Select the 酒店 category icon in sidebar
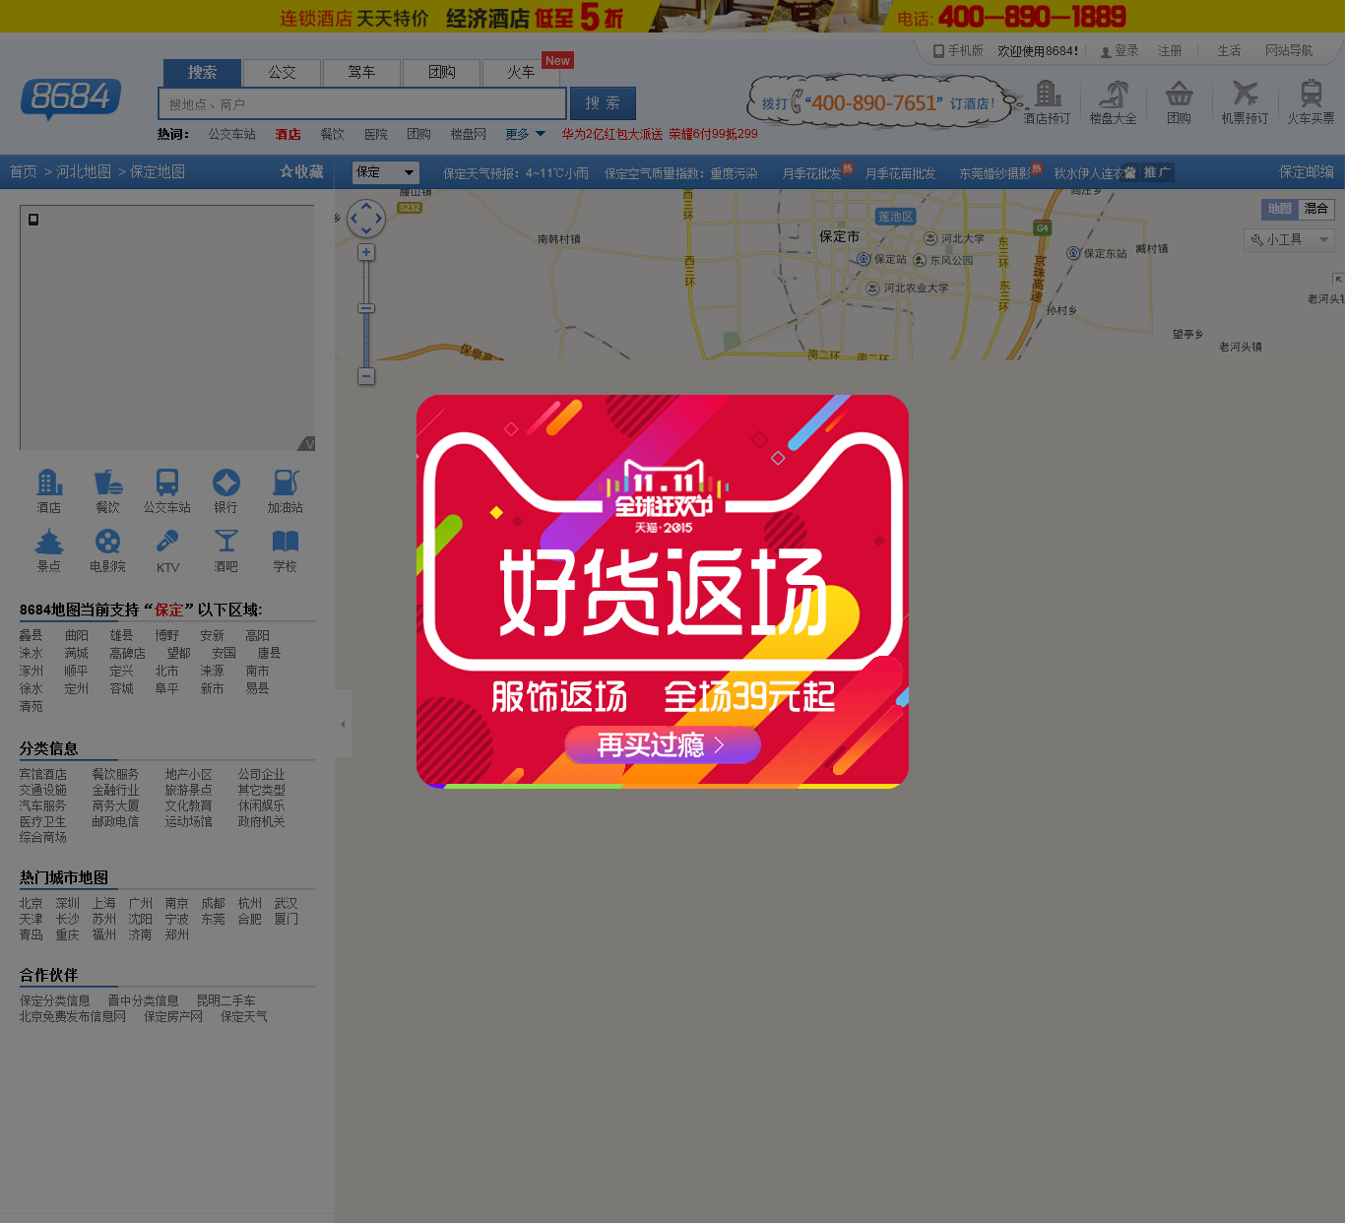1345x1223 pixels. pos(49,491)
